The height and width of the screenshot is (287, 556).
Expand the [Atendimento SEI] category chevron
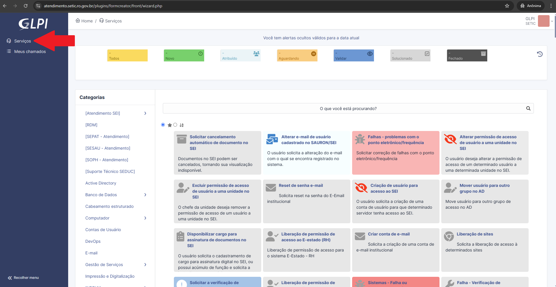[x=145, y=113]
